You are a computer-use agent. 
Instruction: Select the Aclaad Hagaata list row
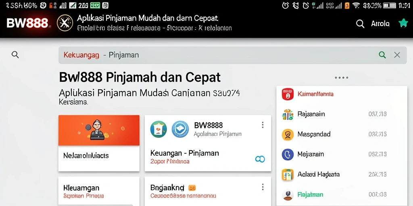point(342,175)
